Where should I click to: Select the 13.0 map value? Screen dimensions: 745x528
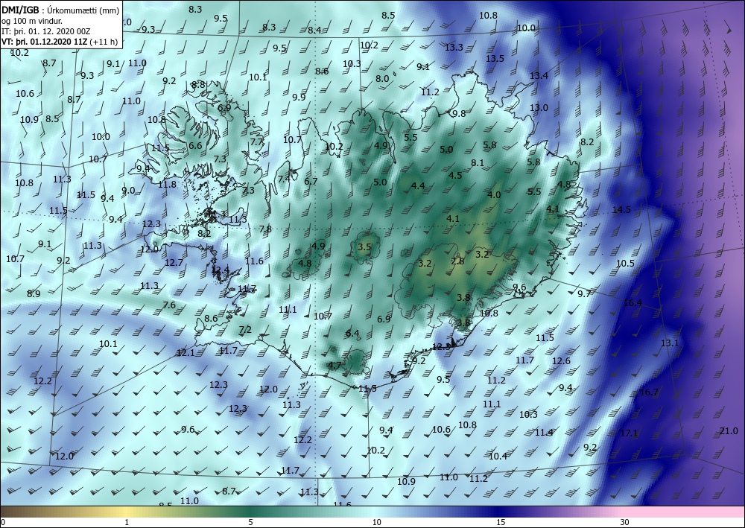539,108
